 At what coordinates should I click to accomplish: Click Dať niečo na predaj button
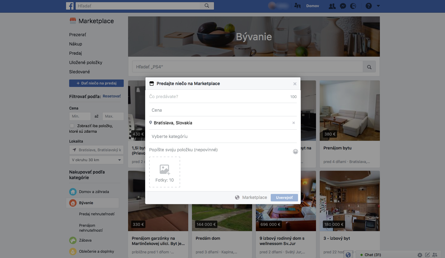[x=96, y=83]
